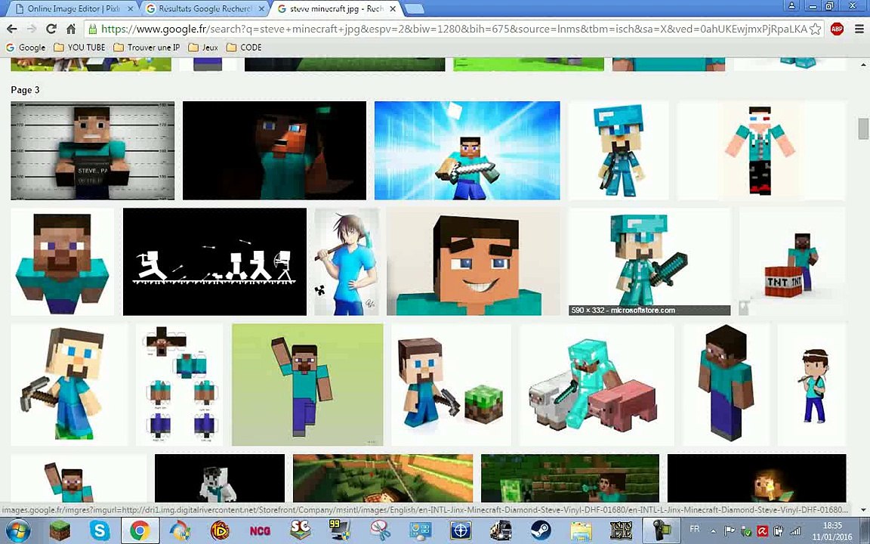Screen dimensions: 870x544
Task: Open Steve beside TNT block image
Action: pyautogui.click(x=791, y=261)
